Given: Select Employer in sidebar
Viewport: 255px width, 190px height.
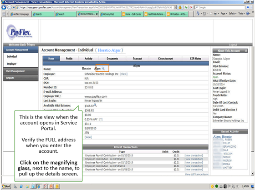Looking at the screenshot, I should 11,64.
